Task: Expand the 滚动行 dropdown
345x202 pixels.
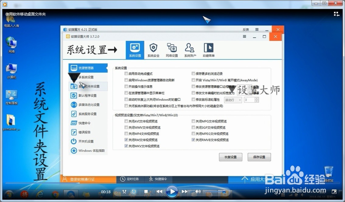Action: [x=233, y=100]
